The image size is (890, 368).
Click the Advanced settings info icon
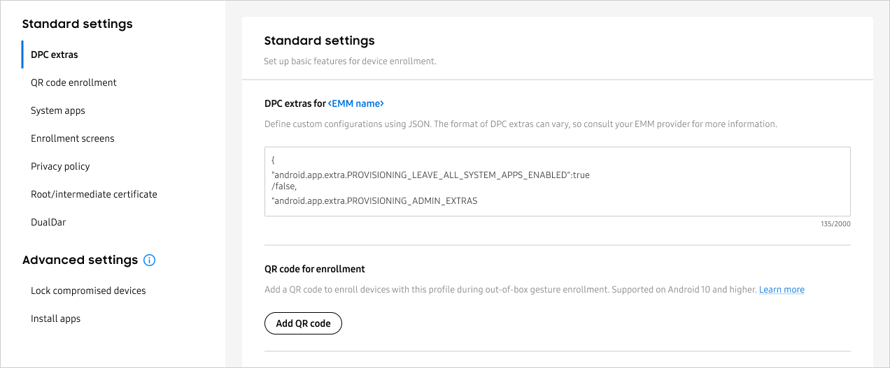coord(149,260)
